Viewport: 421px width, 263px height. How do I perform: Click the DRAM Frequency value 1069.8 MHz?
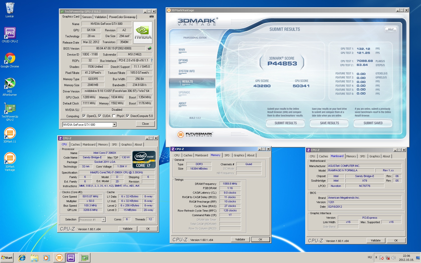(230, 184)
